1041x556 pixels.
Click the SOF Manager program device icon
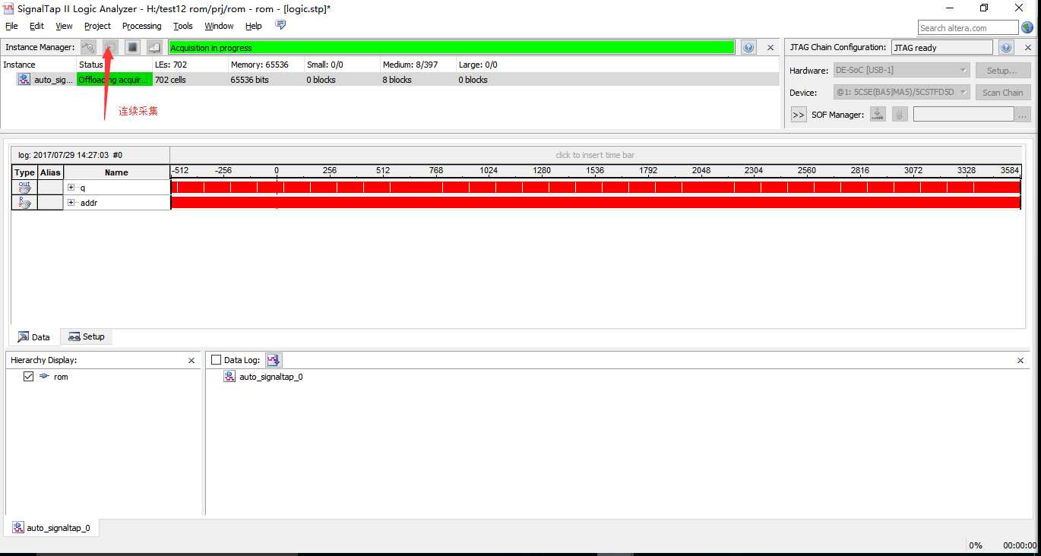878,114
